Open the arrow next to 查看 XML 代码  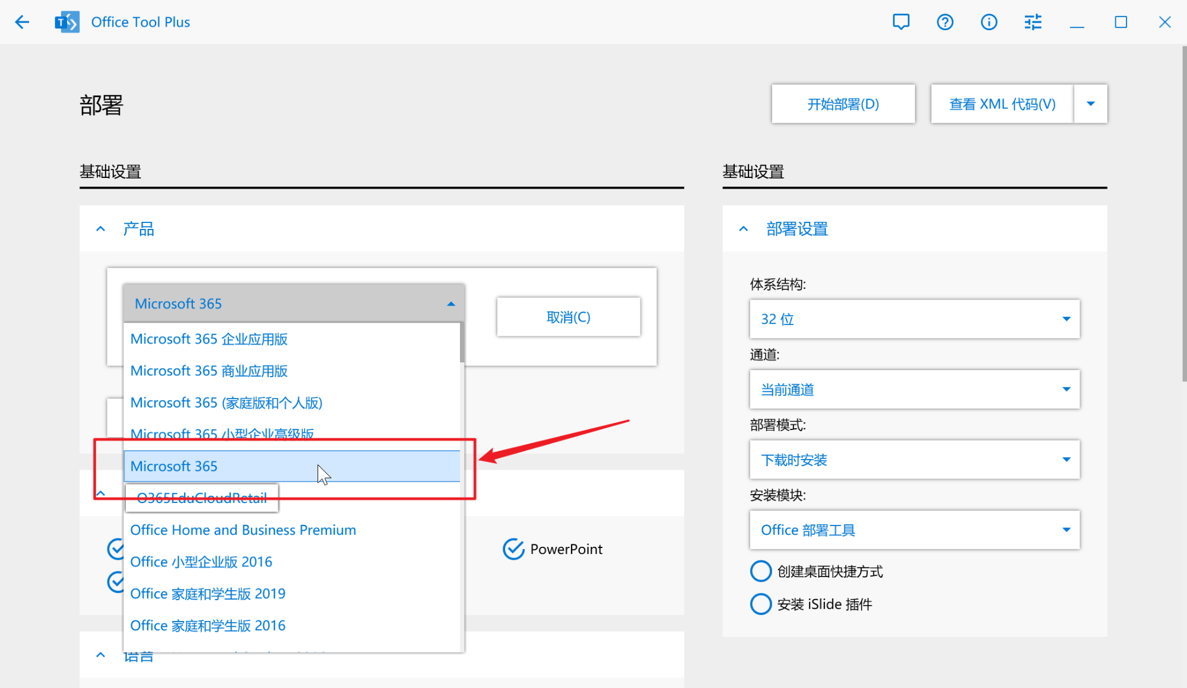point(1091,104)
